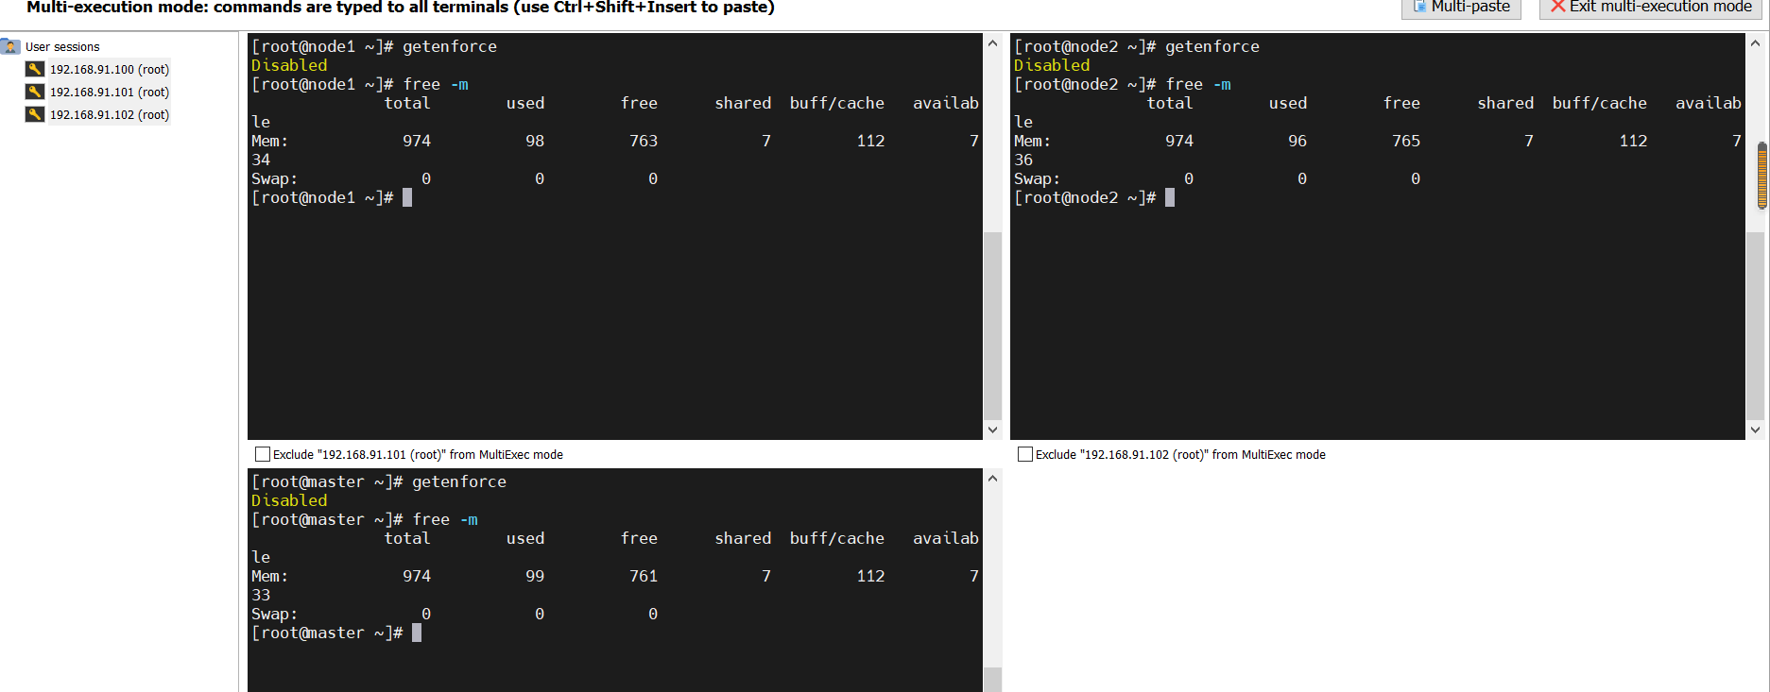Click the session icon for 192.168.91.102 (root)
The width and height of the screenshot is (1770, 692).
click(35, 114)
